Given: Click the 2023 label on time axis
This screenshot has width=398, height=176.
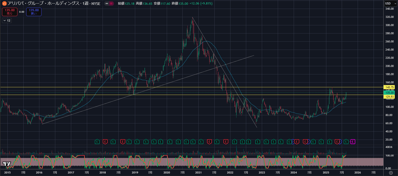Looking at the screenshot, I should tap(262, 172).
